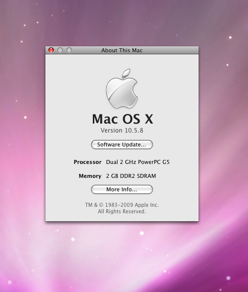248x292 pixels.
Task: Click the 1983–2009 Apple Inc. copyright line
Action: (122, 205)
